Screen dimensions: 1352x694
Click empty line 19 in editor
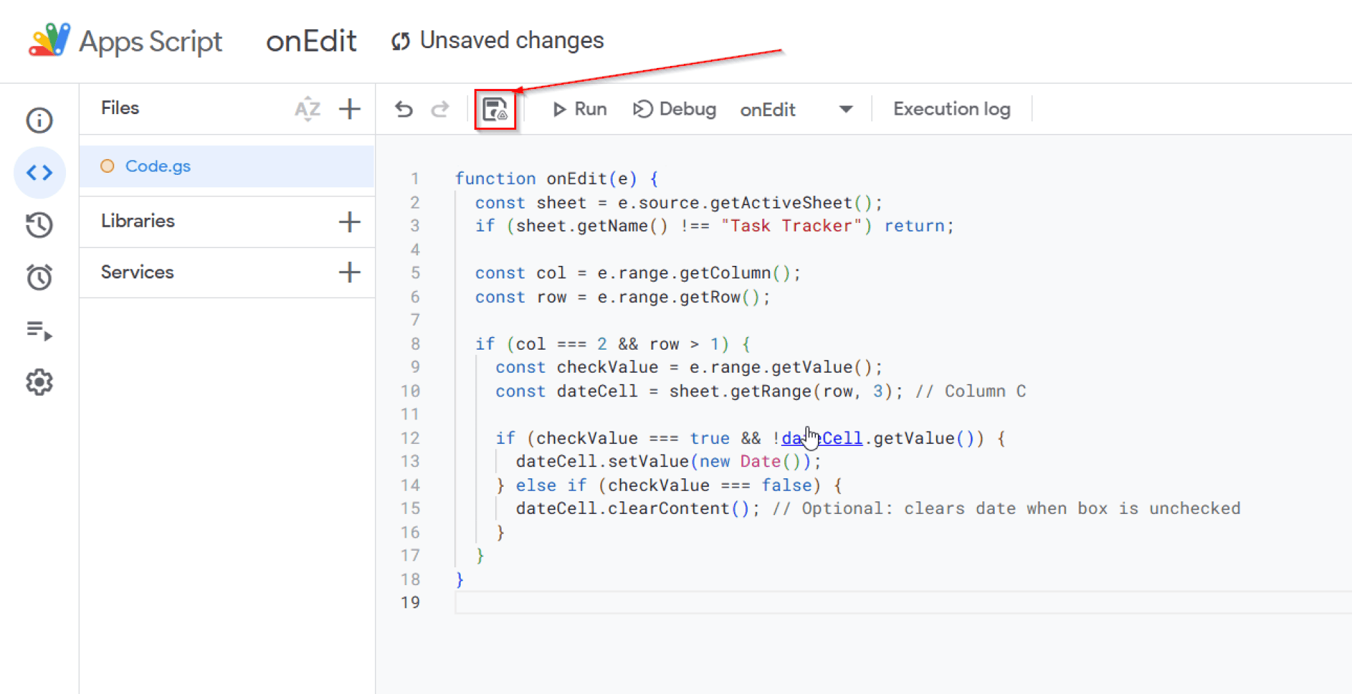pyautogui.click(x=792, y=602)
